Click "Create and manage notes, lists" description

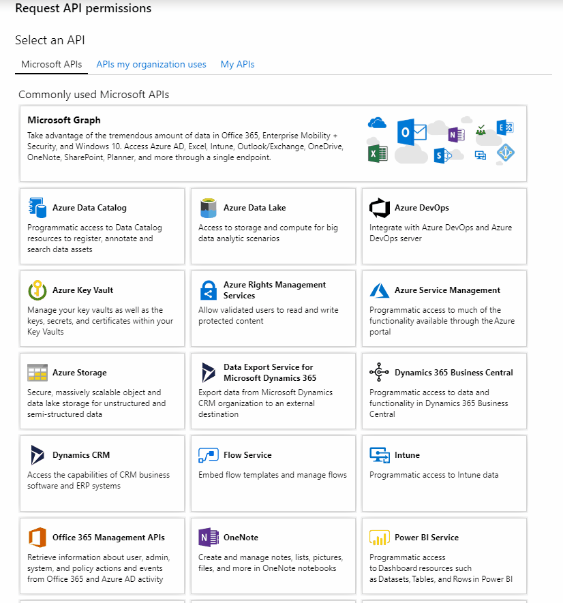(x=271, y=563)
